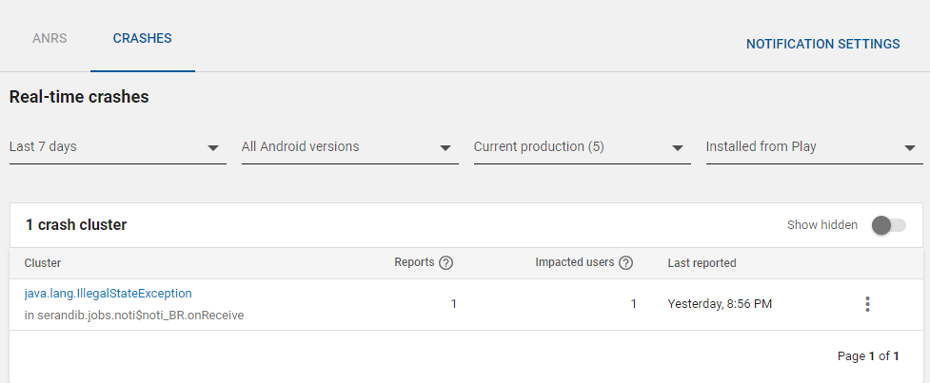Click the Reports column header
This screenshot has width=930, height=383.
[x=414, y=263]
